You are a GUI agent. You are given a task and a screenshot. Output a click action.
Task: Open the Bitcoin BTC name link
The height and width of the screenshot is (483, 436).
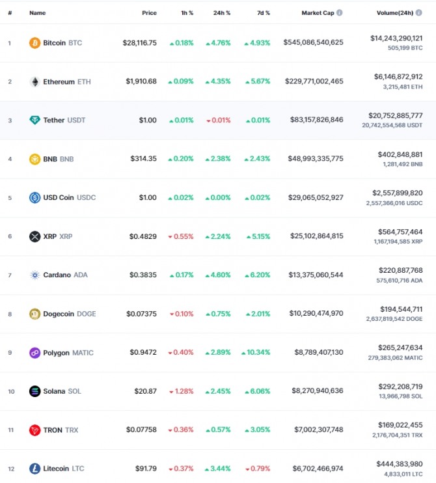pos(62,43)
